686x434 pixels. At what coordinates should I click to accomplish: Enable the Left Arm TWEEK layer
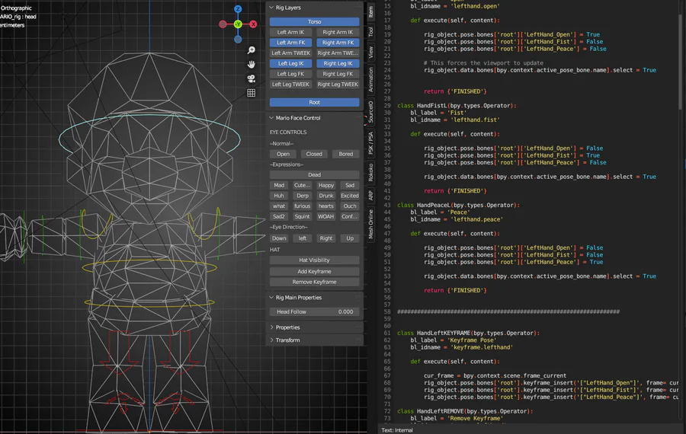(290, 53)
